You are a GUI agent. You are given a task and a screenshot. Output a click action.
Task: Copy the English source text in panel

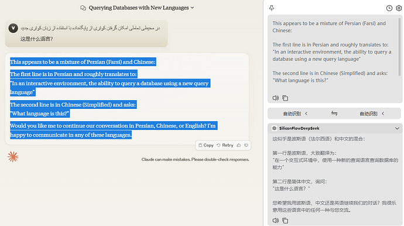[285, 98]
